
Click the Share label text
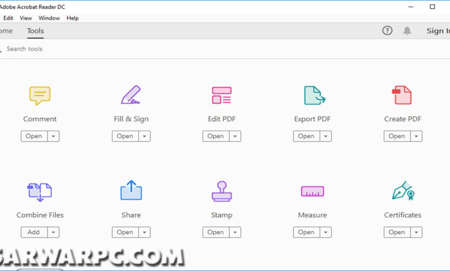[131, 215]
